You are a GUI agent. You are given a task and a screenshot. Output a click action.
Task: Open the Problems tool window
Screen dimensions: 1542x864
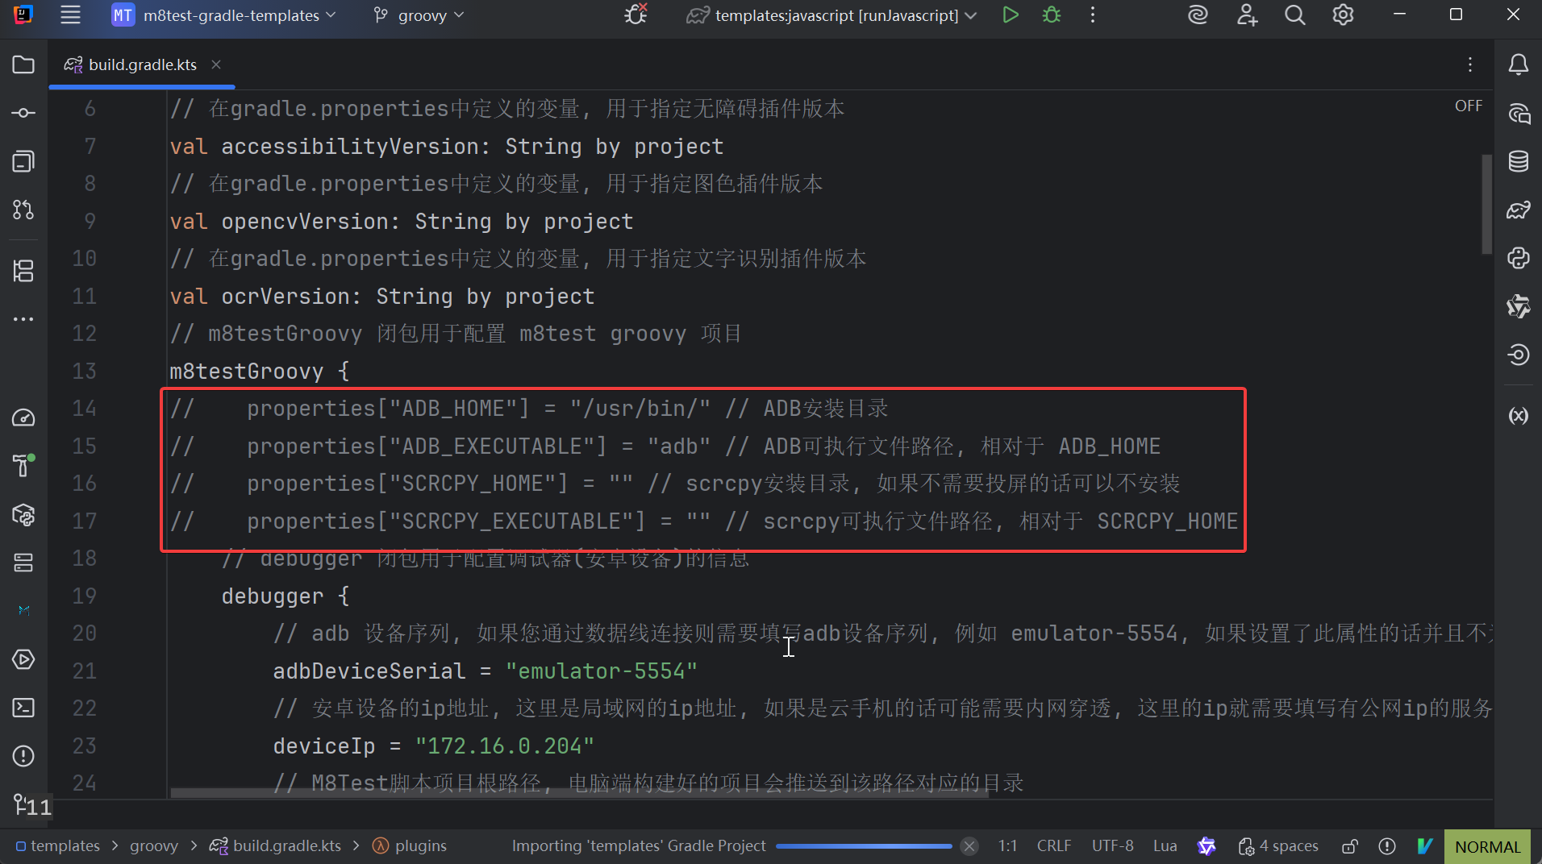click(23, 756)
